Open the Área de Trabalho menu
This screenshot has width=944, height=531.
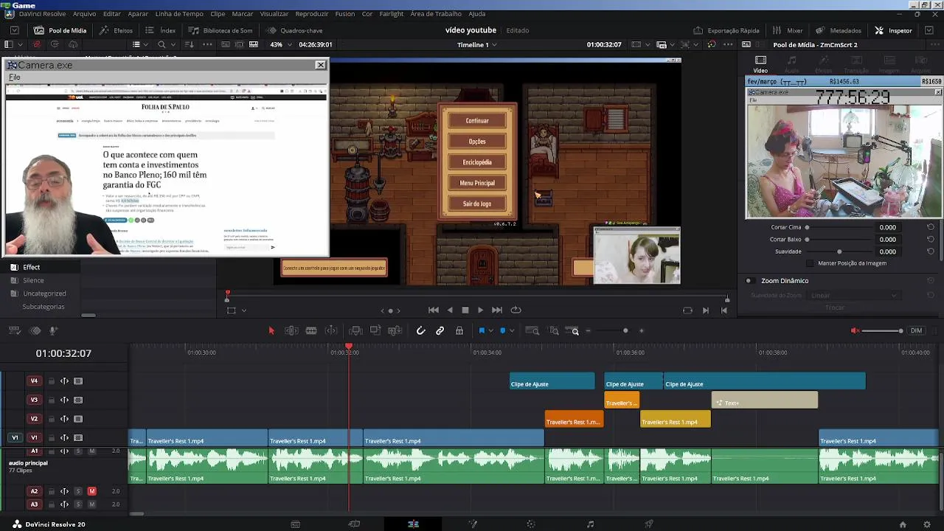tap(436, 14)
